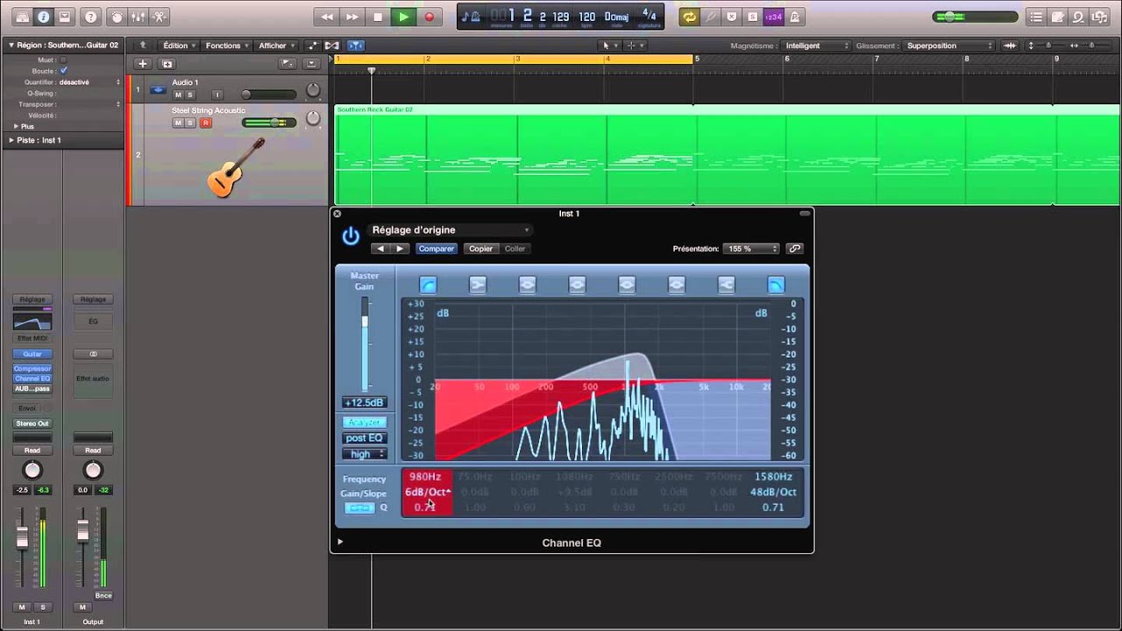Click Copier button in Channel EQ
This screenshot has height=631, width=1122.
[480, 249]
